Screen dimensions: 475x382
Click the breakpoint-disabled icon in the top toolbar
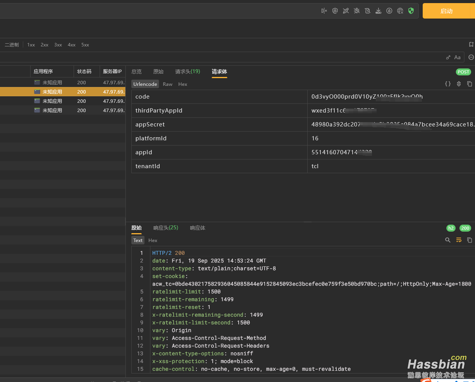click(x=324, y=11)
